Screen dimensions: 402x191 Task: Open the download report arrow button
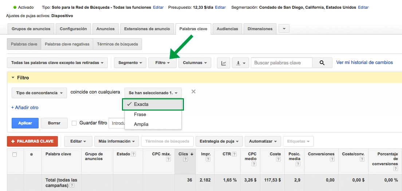pos(240,63)
